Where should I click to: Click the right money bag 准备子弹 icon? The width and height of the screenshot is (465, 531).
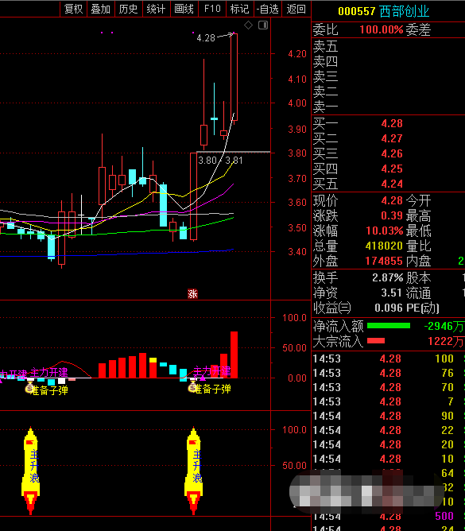[x=192, y=387]
